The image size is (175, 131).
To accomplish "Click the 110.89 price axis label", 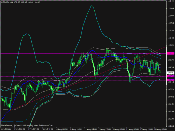I will click(x=171, y=45).
